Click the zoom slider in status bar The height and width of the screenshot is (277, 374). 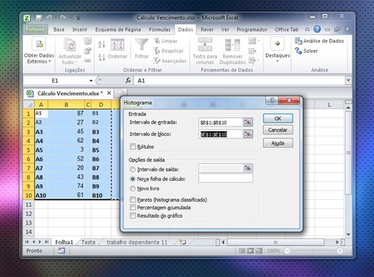click(x=313, y=251)
